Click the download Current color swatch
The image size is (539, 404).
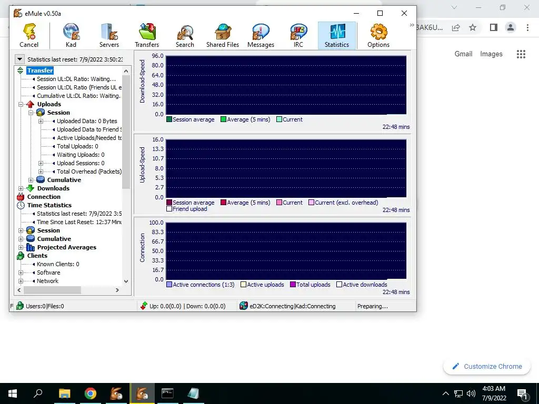pos(279,119)
